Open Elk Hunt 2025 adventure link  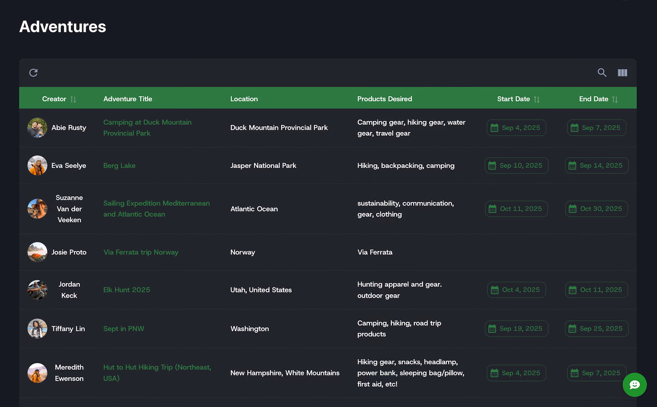coord(127,290)
